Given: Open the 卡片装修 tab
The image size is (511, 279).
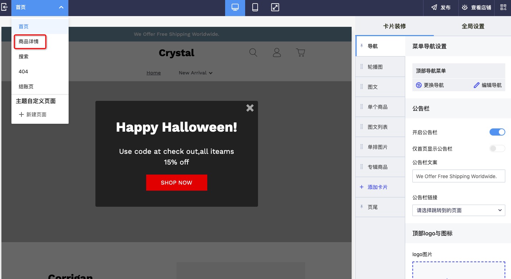Looking at the screenshot, I should coord(395,26).
